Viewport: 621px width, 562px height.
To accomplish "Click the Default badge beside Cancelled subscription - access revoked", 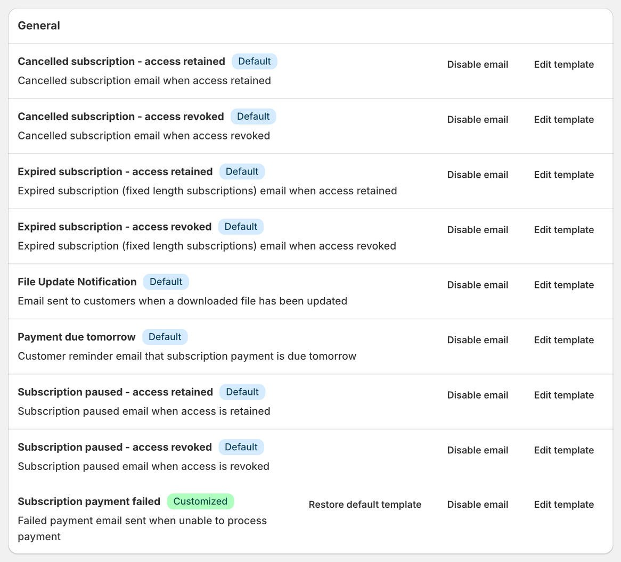I will [253, 117].
